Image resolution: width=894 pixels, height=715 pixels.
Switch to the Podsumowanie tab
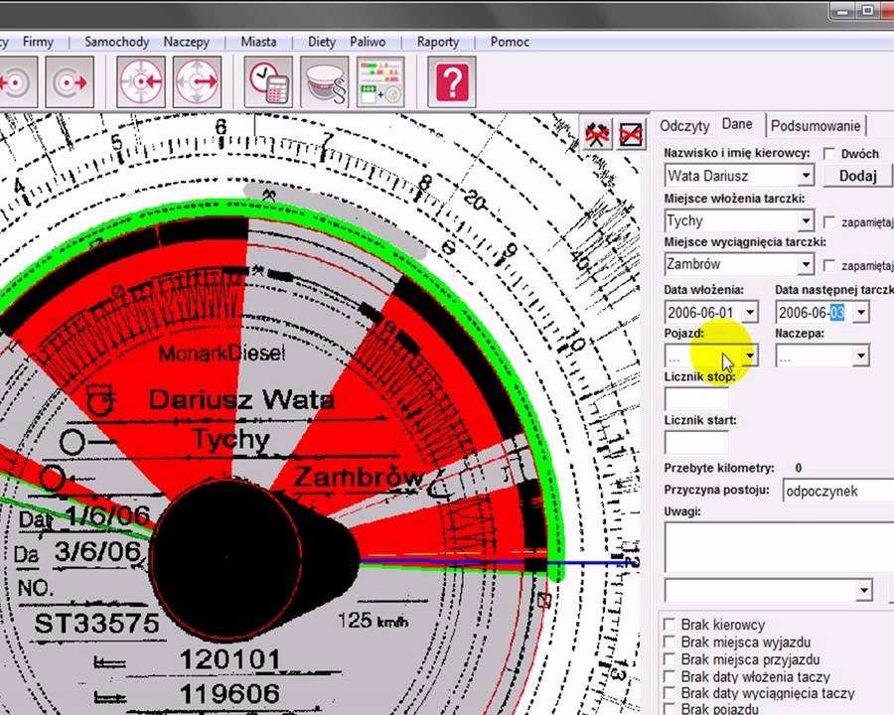[816, 126]
